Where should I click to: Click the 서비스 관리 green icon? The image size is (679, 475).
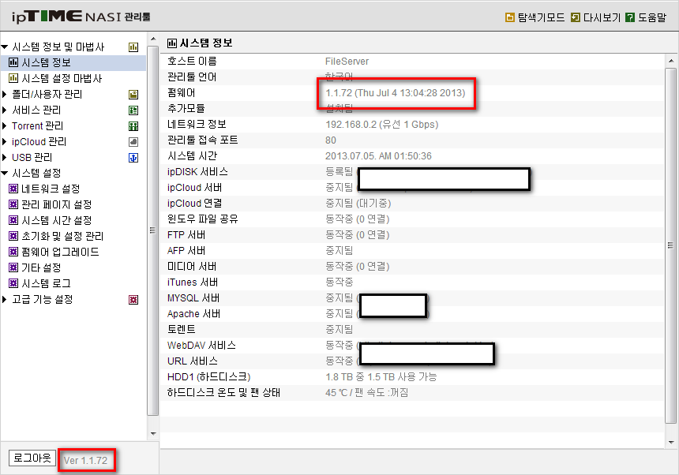coord(133,110)
